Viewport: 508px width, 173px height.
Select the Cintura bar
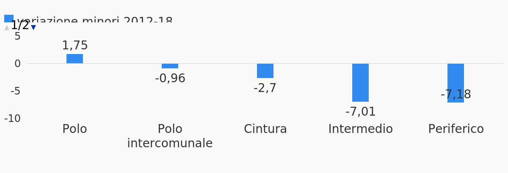(x=265, y=71)
